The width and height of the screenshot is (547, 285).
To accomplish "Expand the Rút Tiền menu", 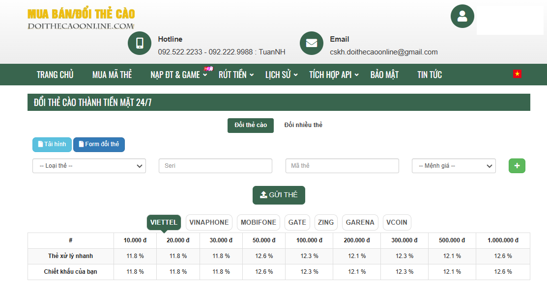I will (x=236, y=75).
